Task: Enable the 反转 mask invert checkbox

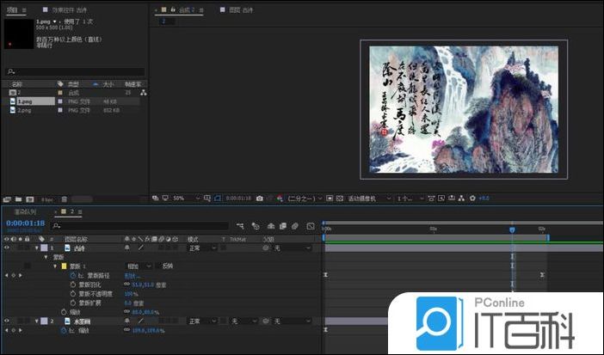Action: [160, 266]
